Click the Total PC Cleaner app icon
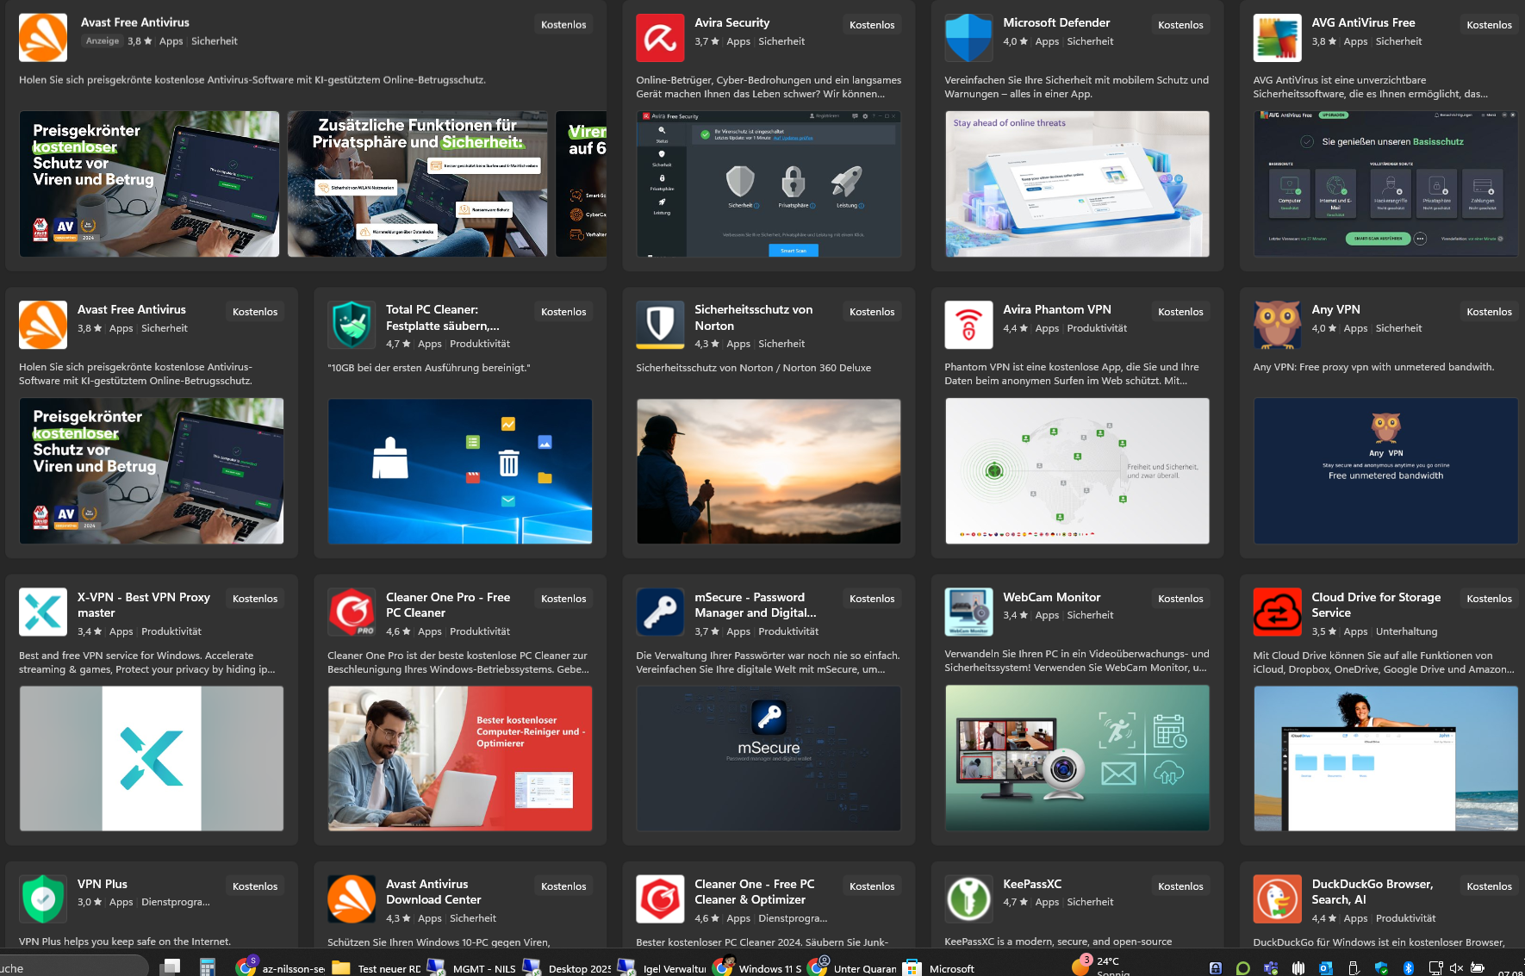 352,324
